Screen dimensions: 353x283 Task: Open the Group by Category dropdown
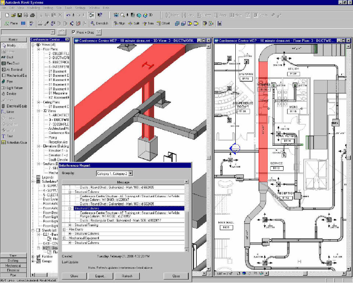[131, 173]
